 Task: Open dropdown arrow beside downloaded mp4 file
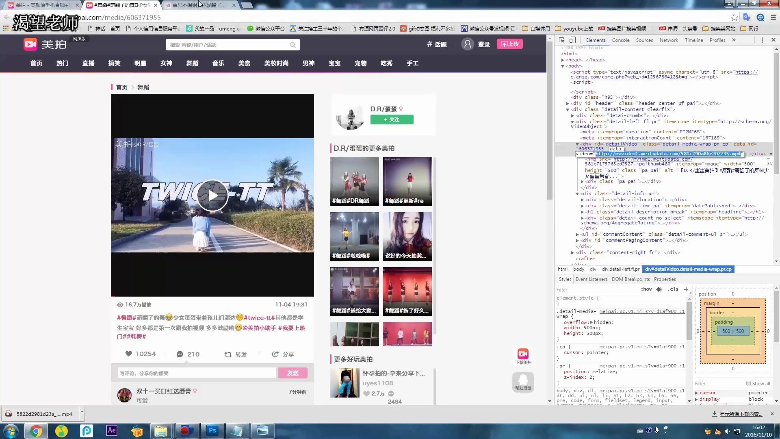click(82, 413)
